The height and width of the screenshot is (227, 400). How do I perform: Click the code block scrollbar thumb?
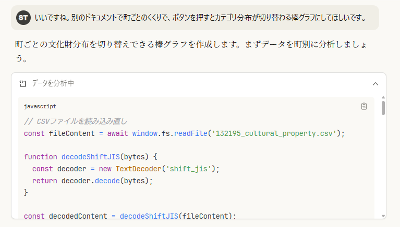(383, 107)
